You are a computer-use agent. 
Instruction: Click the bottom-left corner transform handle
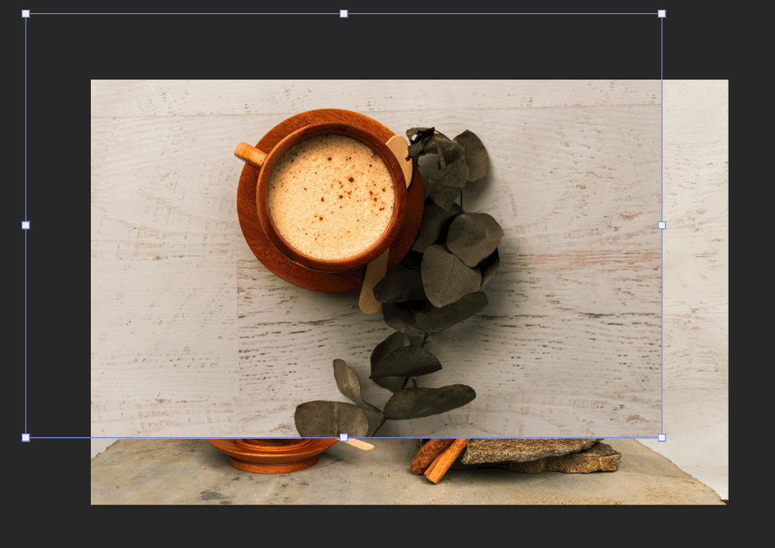coord(25,437)
